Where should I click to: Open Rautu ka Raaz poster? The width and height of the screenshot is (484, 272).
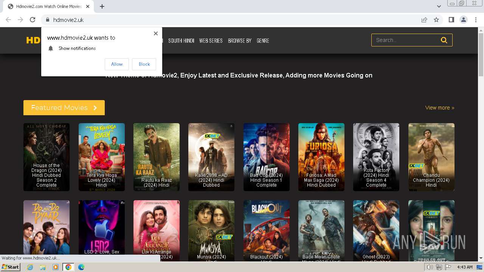(157, 157)
